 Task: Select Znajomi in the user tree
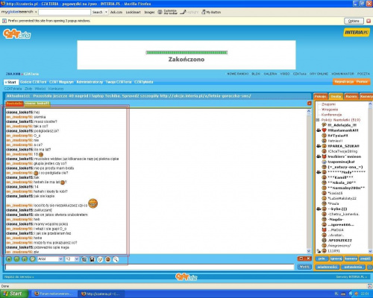328,104
